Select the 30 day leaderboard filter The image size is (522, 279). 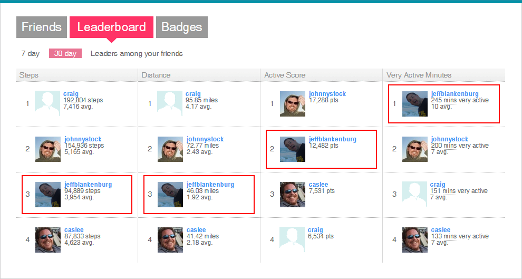[65, 53]
